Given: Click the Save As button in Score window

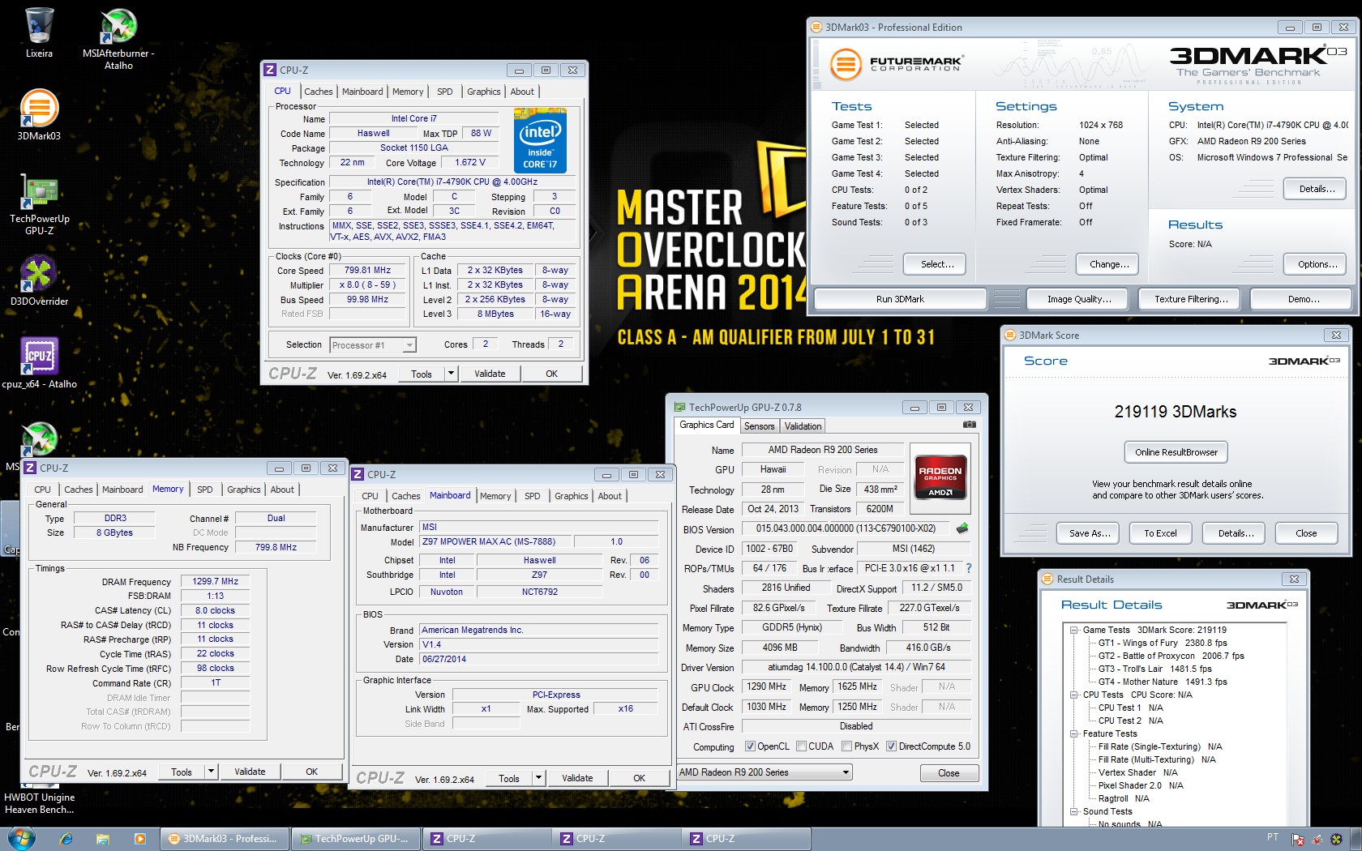Looking at the screenshot, I should [x=1090, y=533].
